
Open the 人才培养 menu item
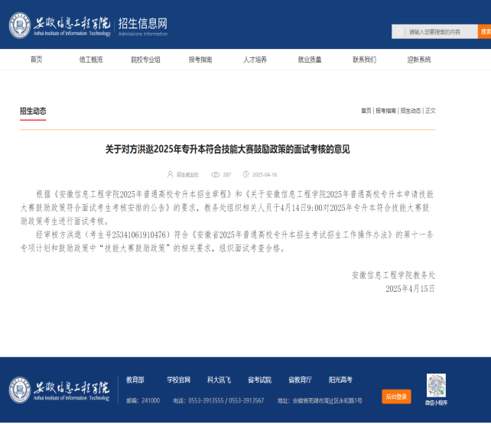pos(255,60)
